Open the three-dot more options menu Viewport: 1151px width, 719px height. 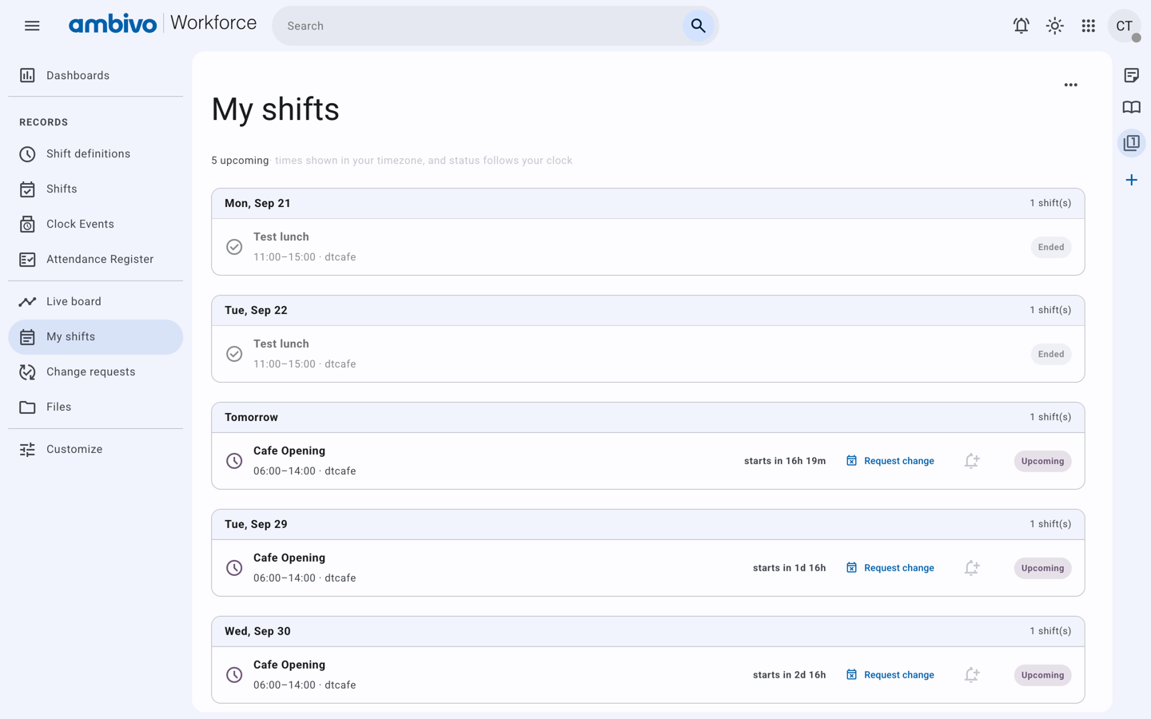[1071, 85]
